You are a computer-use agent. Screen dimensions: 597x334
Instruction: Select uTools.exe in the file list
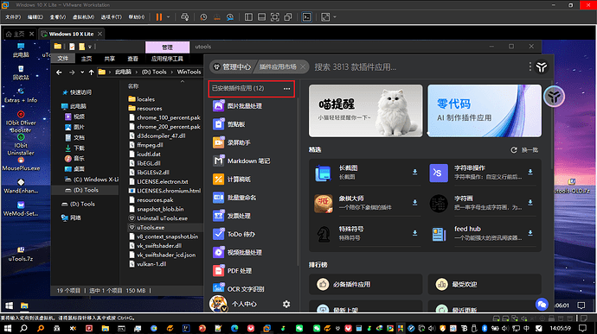point(151,228)
